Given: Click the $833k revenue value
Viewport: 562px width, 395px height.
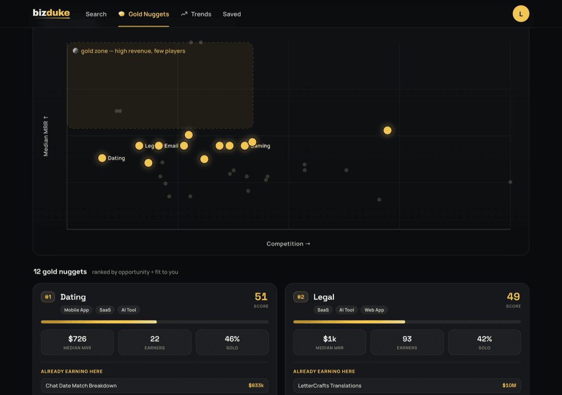Looking at the screenshot, I should (x=256, y=386).
